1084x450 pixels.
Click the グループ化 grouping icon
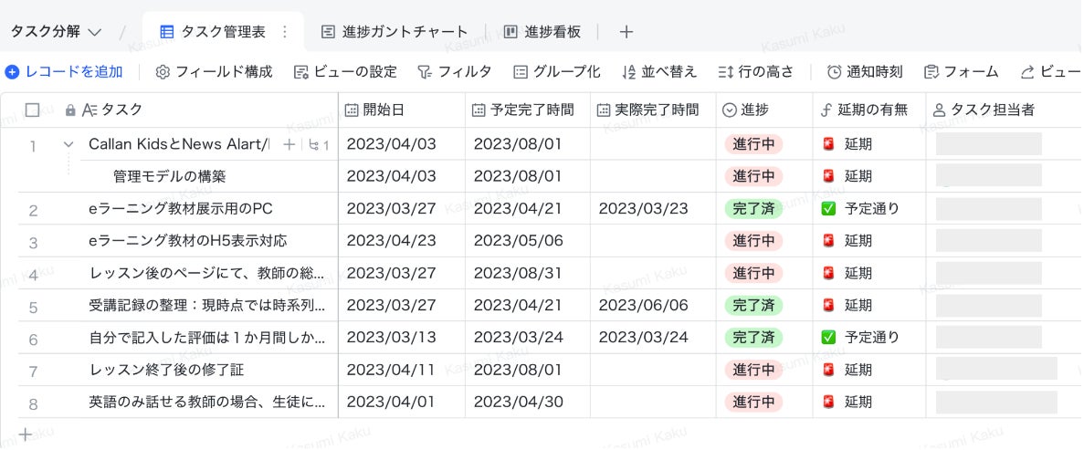pyautogui.click(x=521, y=72)
